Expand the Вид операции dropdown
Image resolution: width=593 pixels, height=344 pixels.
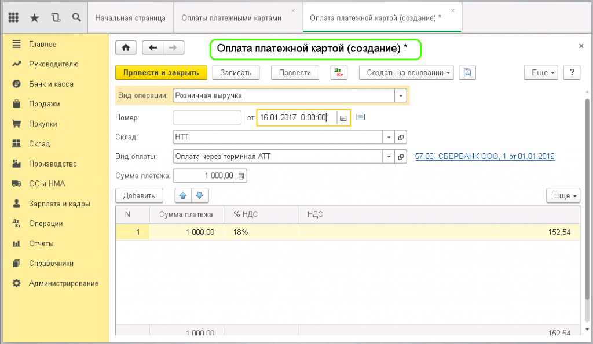401,95
